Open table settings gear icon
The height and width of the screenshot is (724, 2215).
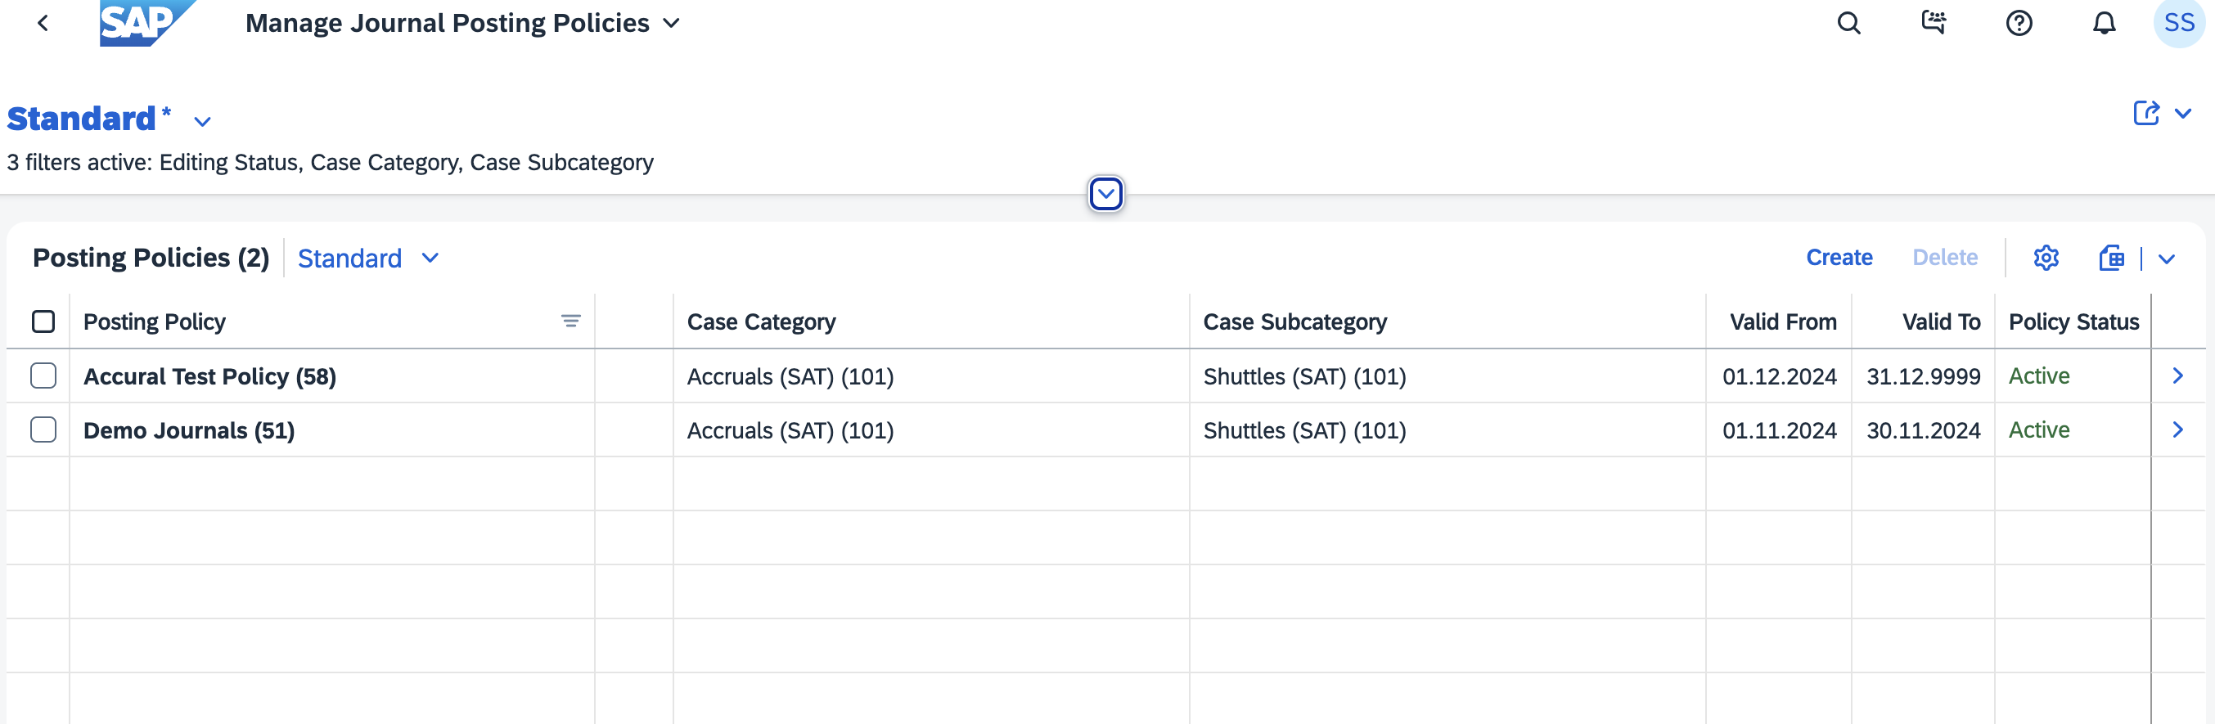[2046, 258]
